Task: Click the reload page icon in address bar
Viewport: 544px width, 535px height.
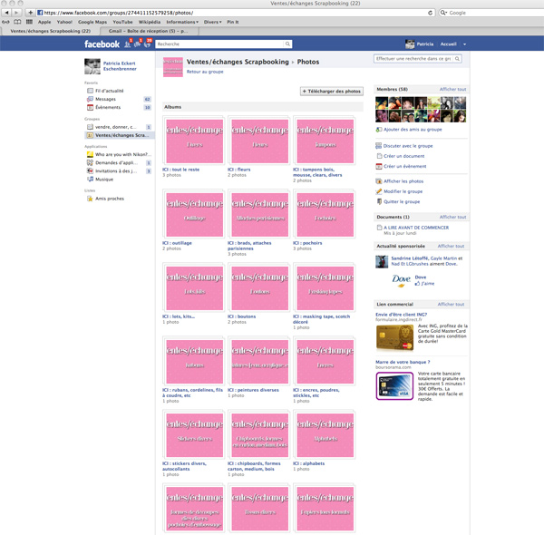Action: (x=430, y=13)
